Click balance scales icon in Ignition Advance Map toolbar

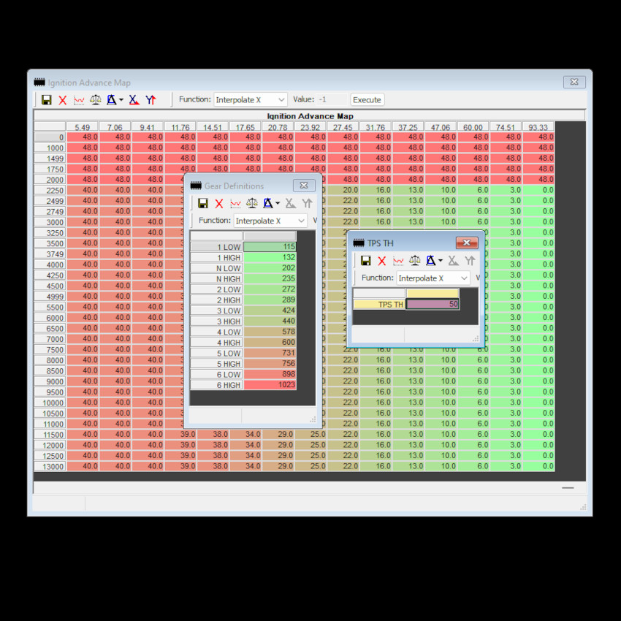pos(95,100)
